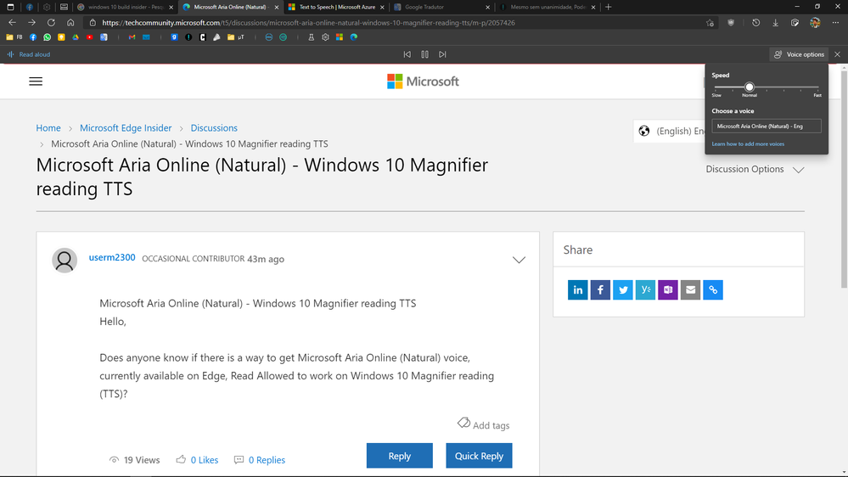This screenshot has height=477, width=848.
Task: Share the post on Facebook
Action: click(600, 290)
